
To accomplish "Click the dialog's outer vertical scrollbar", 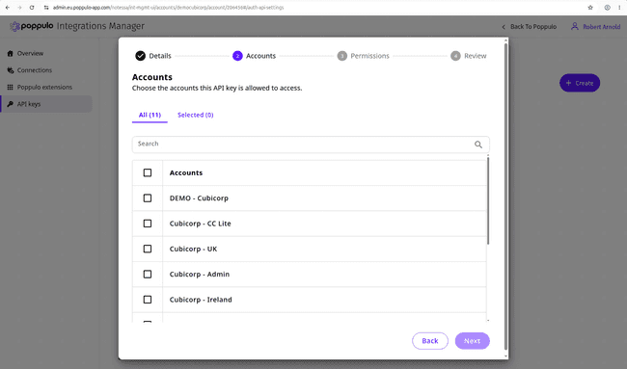I will click(505, 196).
